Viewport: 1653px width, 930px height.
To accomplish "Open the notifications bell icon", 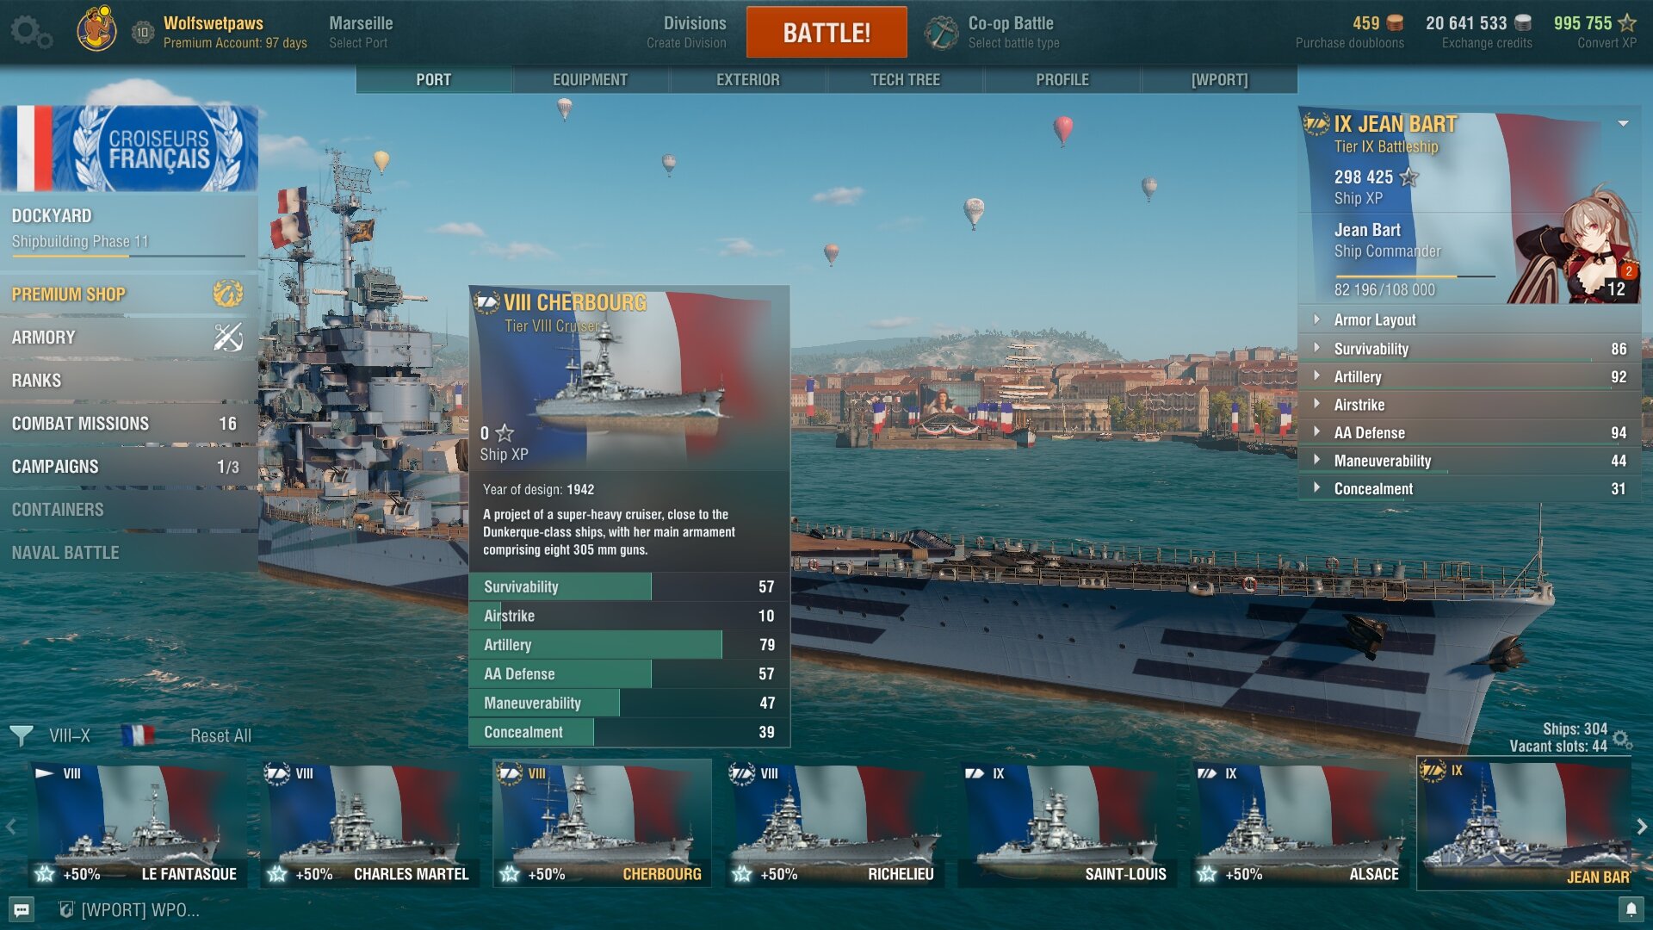I will 1631,909.
